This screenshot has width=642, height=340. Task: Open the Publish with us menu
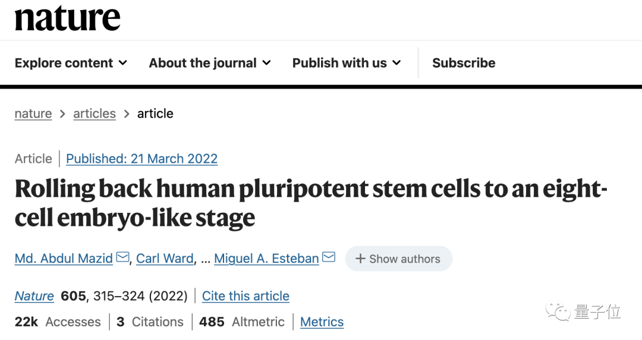point(347,62)
